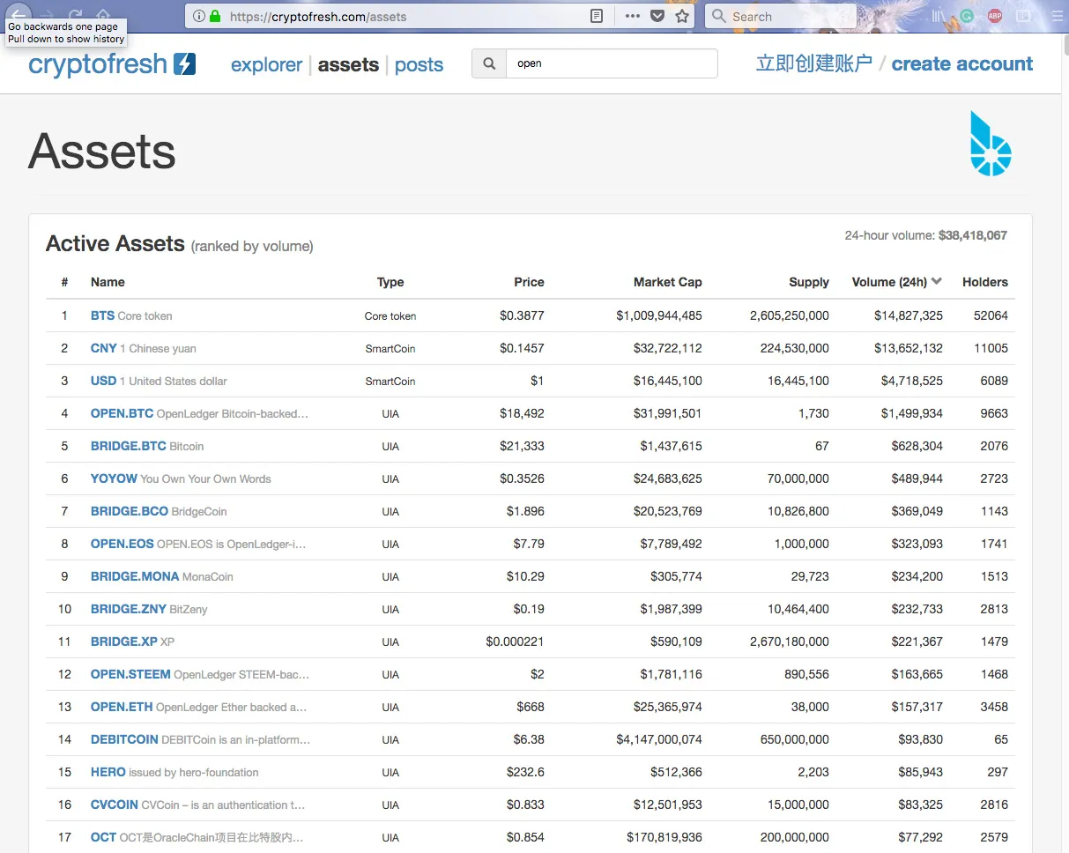Show site information icon in address bar
This screenshot has height=853, width=1069.
click(198, 16)
